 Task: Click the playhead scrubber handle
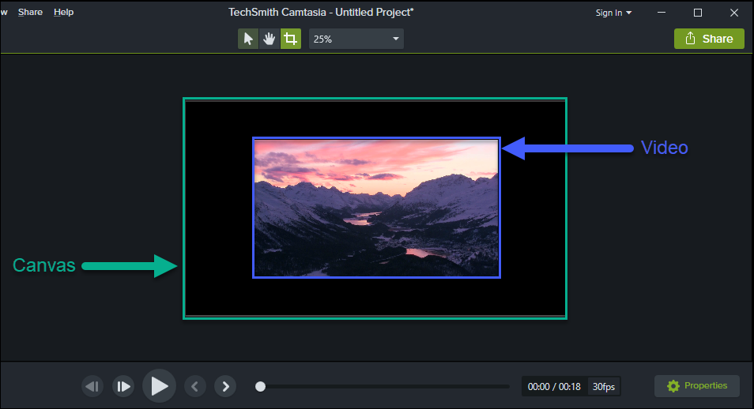tap(260, 386)
